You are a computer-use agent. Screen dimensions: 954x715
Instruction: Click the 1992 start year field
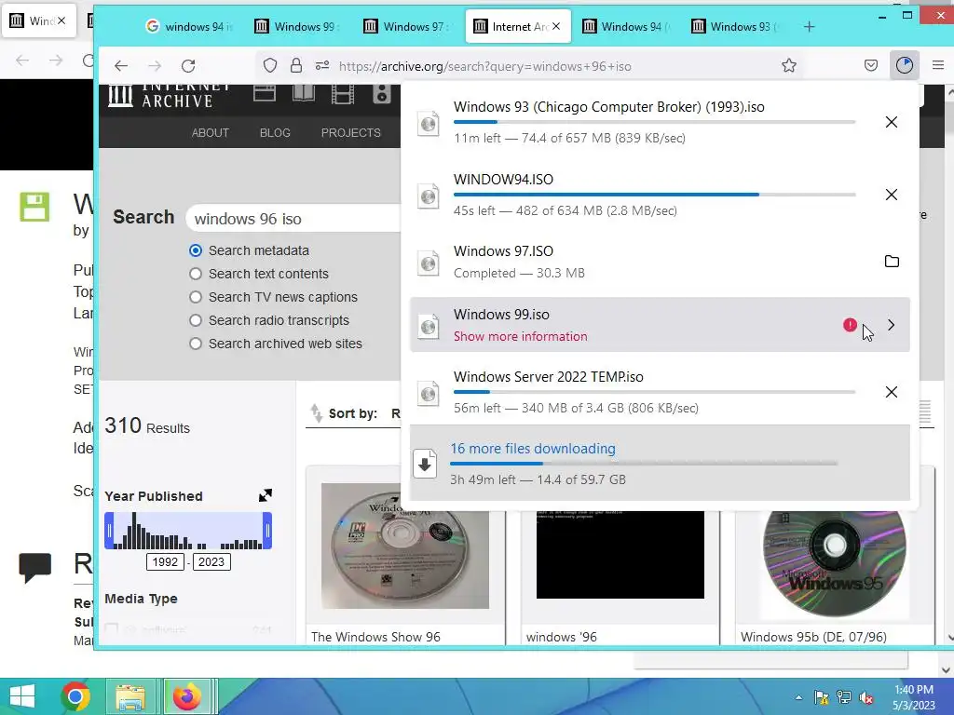[x=165, y=561]
